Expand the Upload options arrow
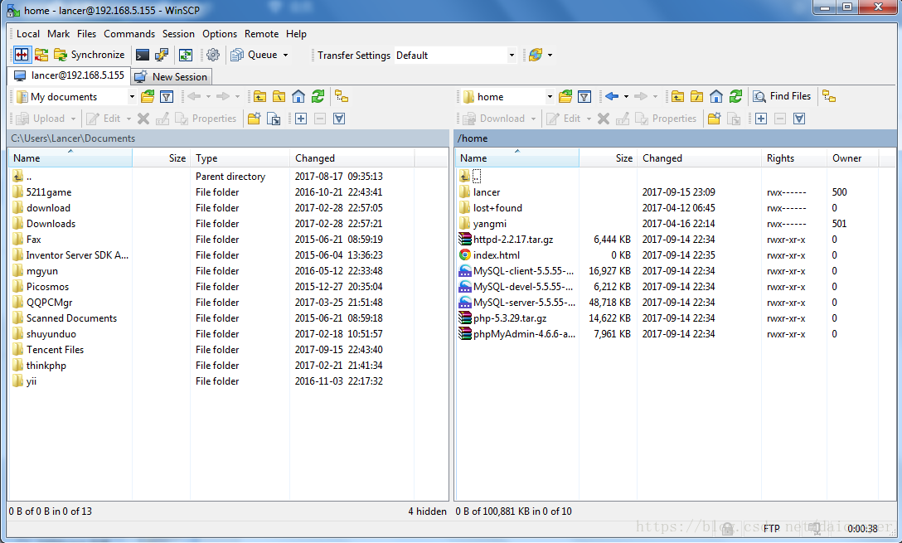 [x=73, y=119]
